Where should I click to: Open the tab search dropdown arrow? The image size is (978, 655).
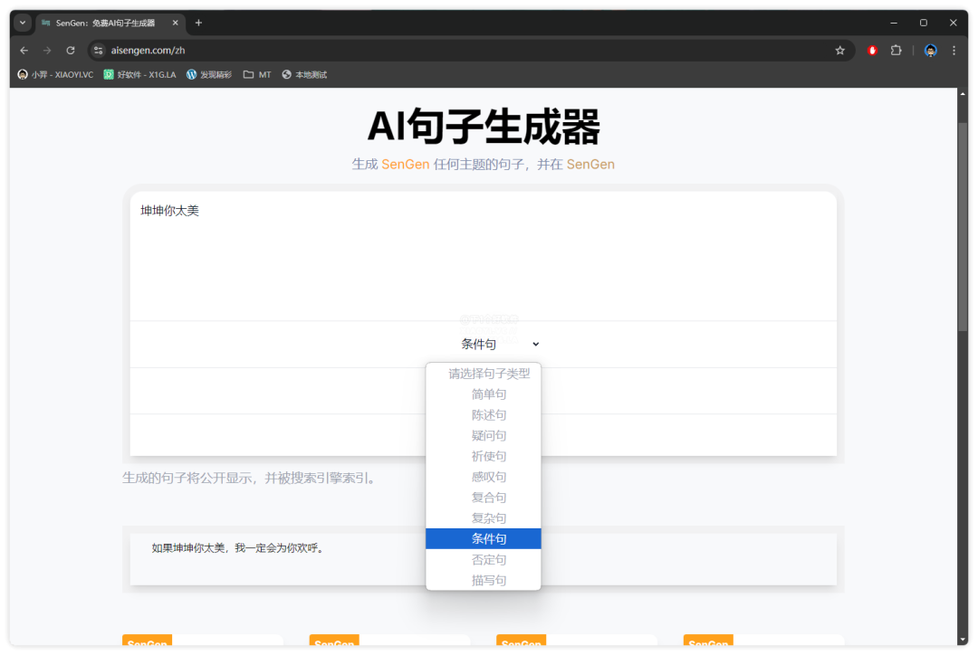coord(23,23)
